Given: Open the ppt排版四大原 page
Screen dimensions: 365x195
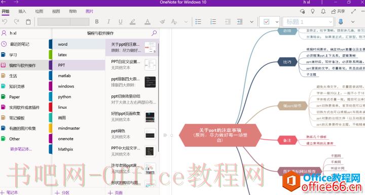Looking at the screenshot, I should pyautogui.click(x=132, y=82).
